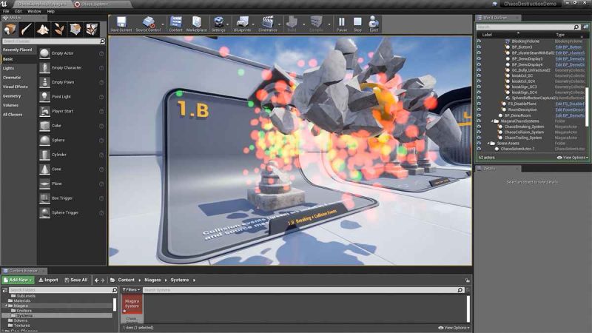Open the Blueprints toolbar button
592x333 pixels.
pos(242,24)
